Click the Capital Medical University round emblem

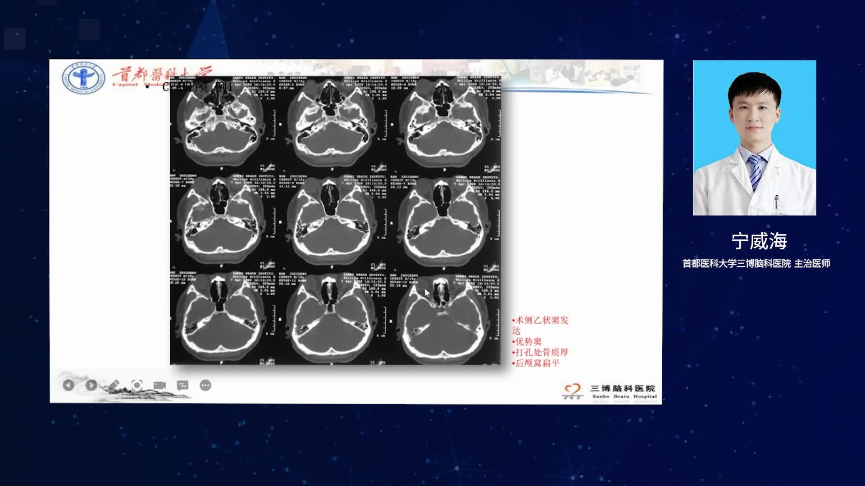84,78
